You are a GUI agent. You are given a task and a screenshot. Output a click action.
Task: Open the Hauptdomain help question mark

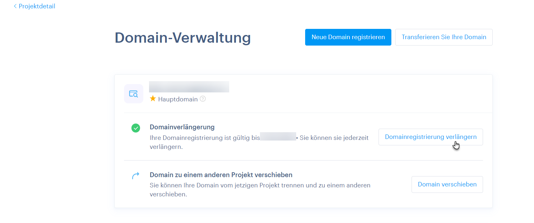[x=203, y=99]
